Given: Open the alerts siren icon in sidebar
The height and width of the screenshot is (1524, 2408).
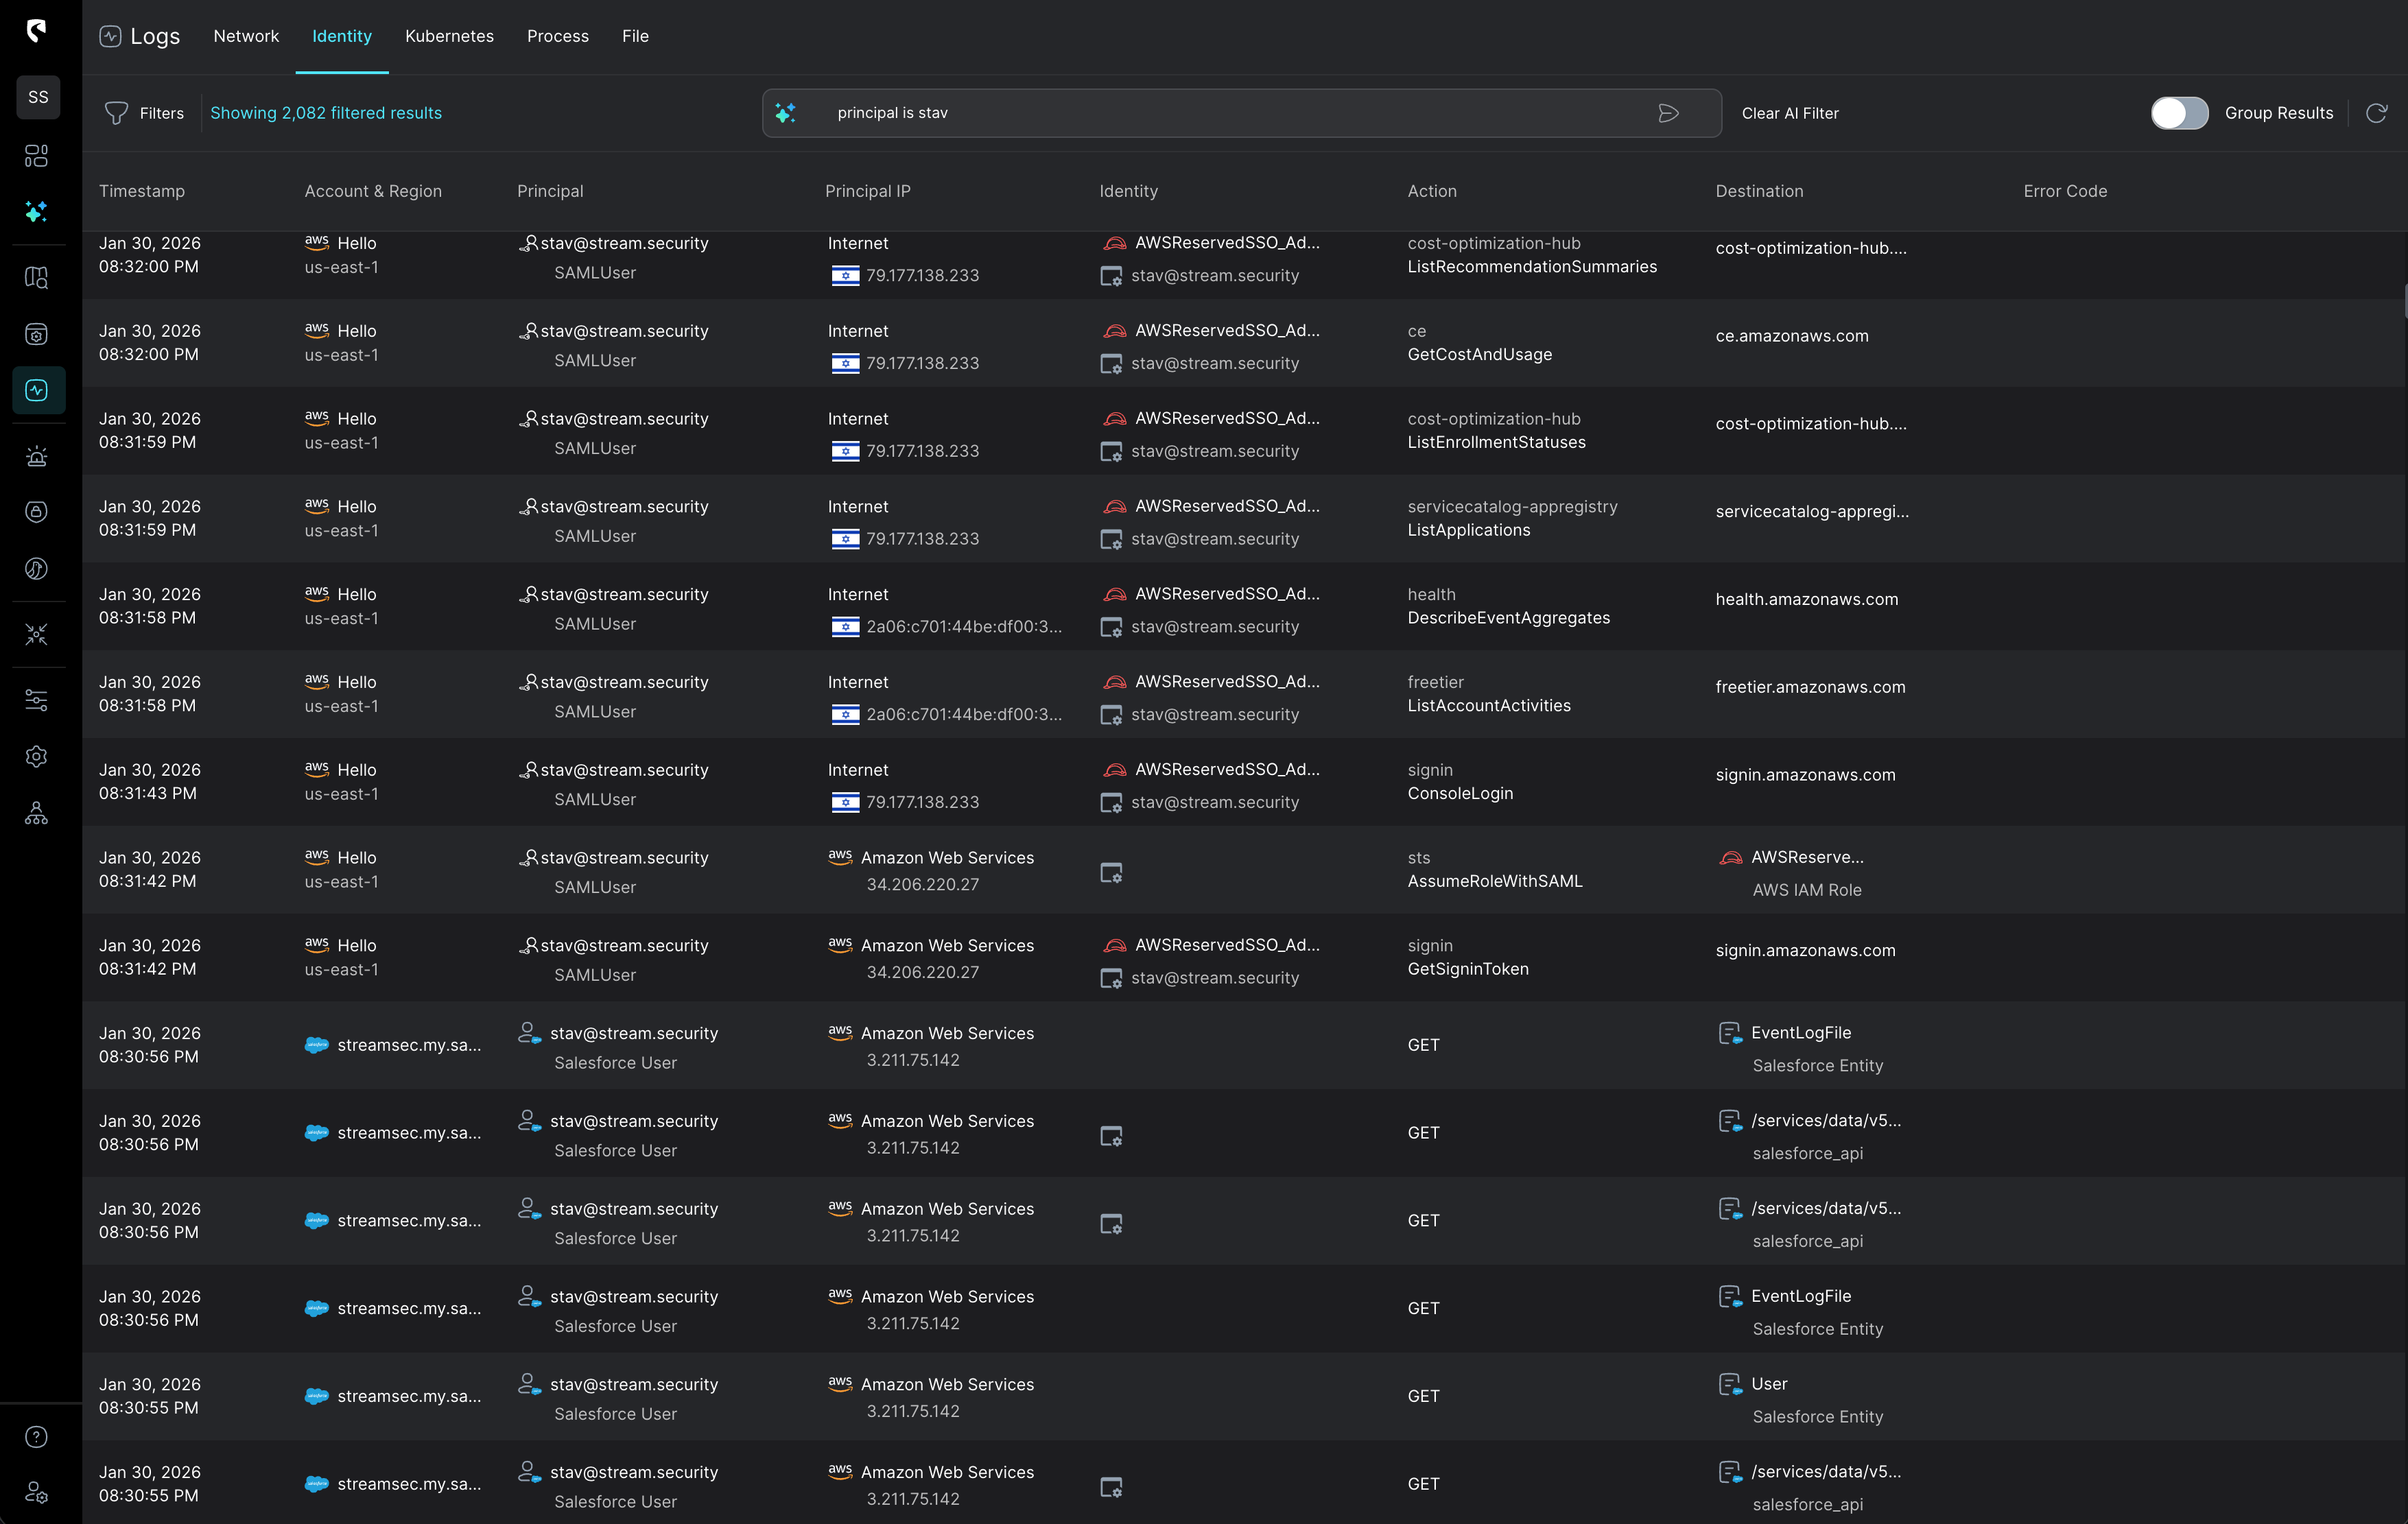Looking at the screenshot, I should (x=37, y=455).
